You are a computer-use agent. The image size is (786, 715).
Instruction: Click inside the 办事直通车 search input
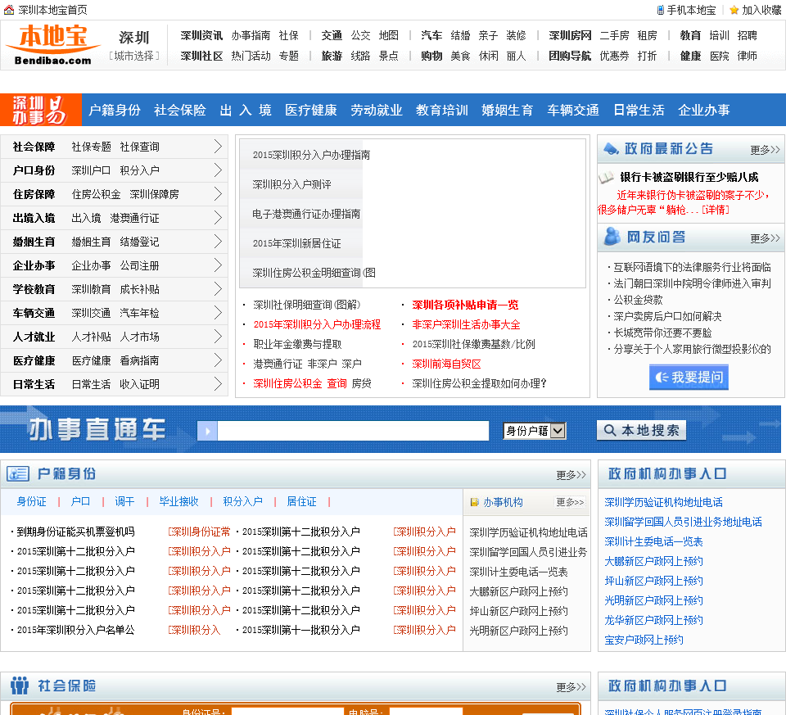[x=353, y=431]
